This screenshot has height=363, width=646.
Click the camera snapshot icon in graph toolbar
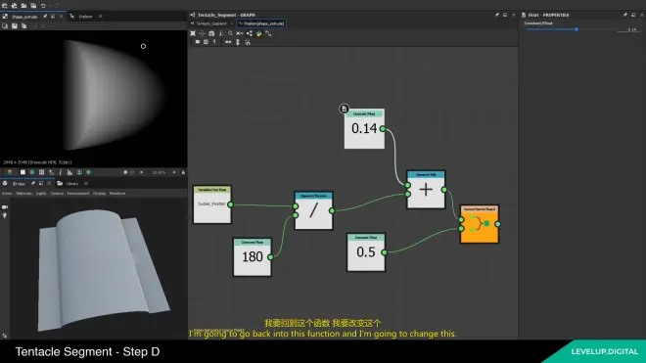tap(211, 33)
